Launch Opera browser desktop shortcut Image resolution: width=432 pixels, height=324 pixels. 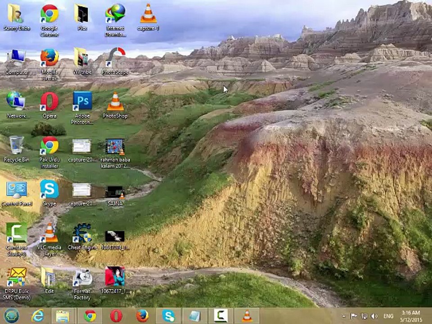[49, 105]
